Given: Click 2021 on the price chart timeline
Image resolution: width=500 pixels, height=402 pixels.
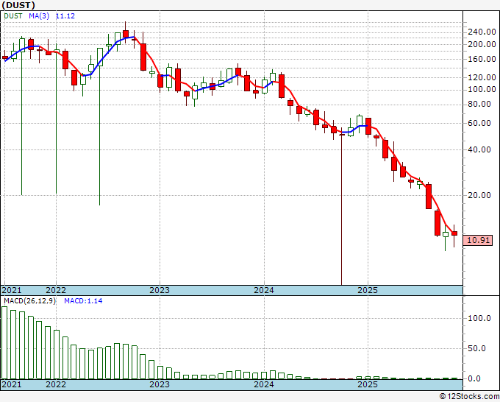Looking at the screenshot, I should [x=12, y=290].
